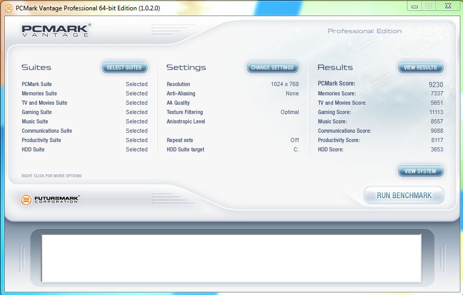Click the PCMark Vantage logo
The height and width of the screenshot is (295, 463).
[x=56, y=31]
